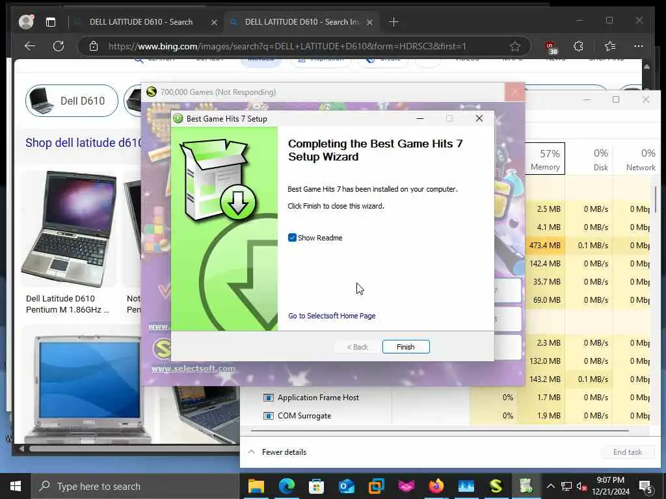666x499 pixels.
Task: Open Edge Extensions puzzle icon
Action: tap(578, 46)
